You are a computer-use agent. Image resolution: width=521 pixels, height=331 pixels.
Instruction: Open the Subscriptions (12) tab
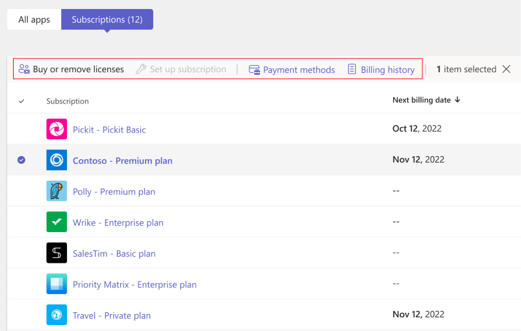[107, 20]
